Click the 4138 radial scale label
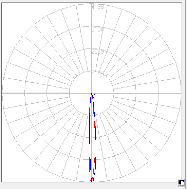The width and height of the screenshot is (187, 189). pos(98,7)
